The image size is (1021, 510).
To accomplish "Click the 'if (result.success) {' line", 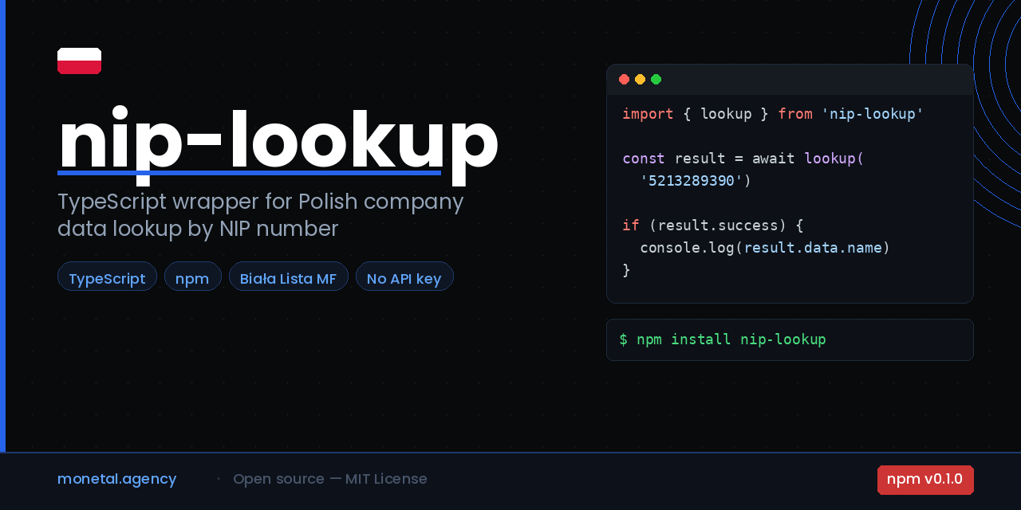I will coord(713,226).
